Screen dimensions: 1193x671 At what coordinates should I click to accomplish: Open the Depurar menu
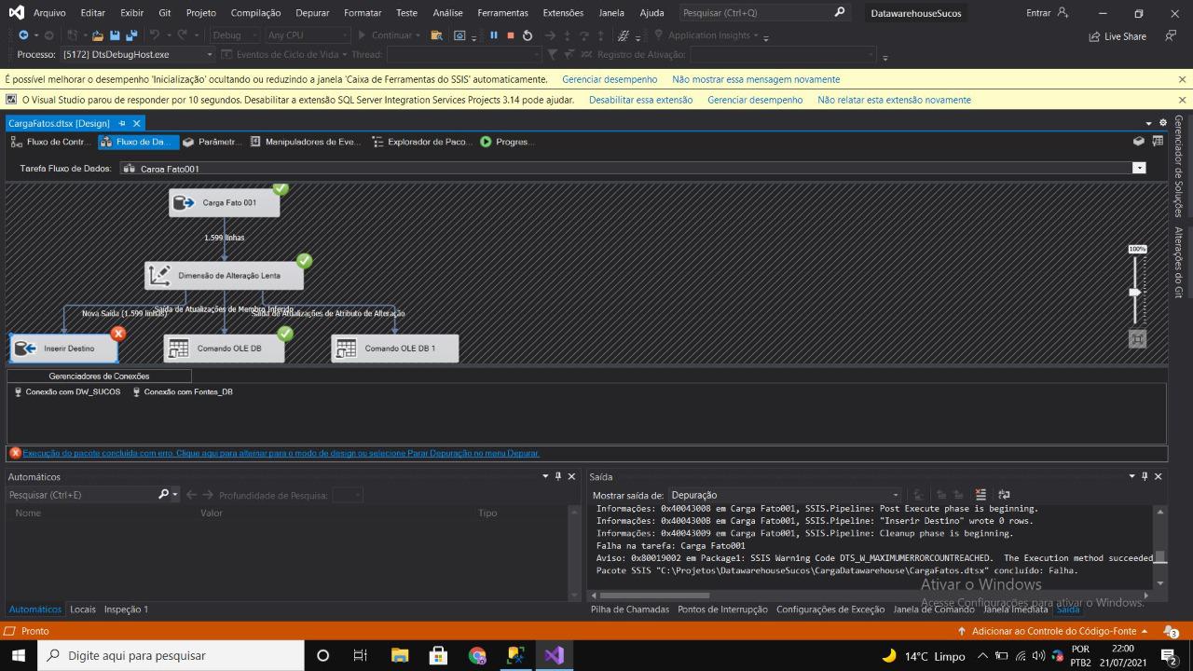coord(312,13)
